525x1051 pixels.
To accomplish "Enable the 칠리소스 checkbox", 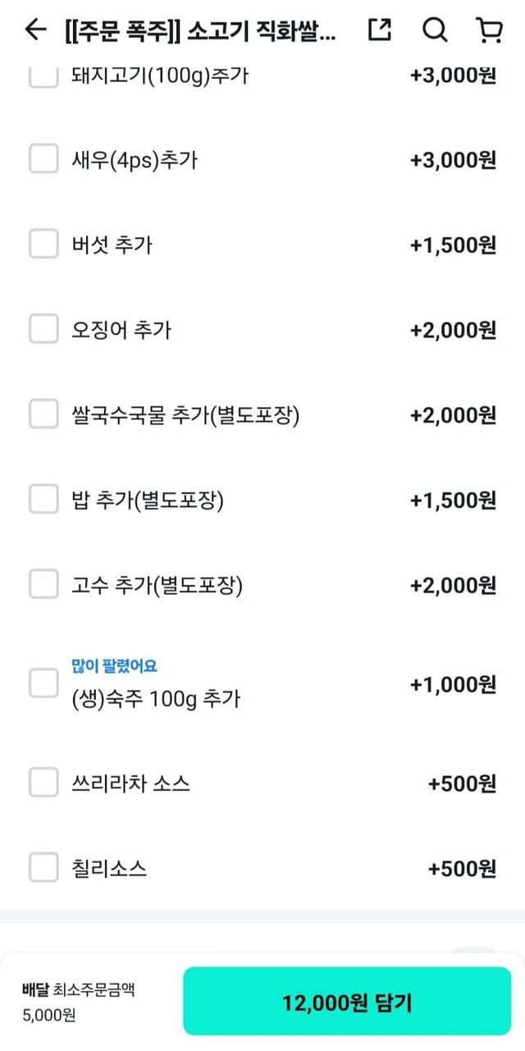I will coord(43,868).
